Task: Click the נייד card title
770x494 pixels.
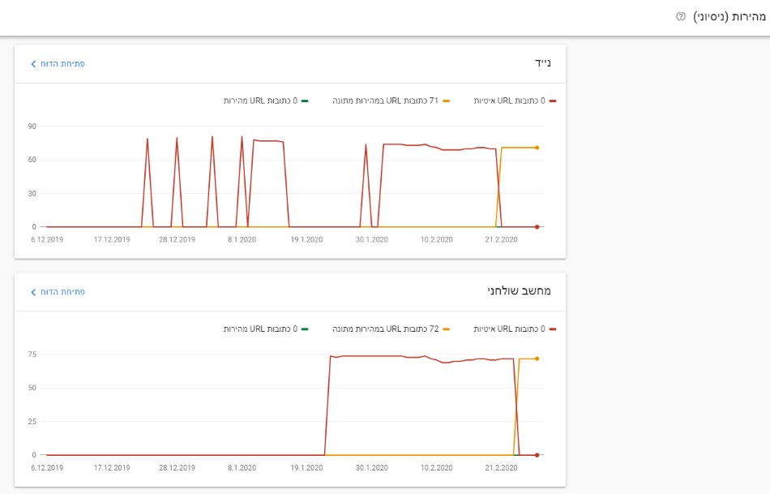Action: (542, 63)
